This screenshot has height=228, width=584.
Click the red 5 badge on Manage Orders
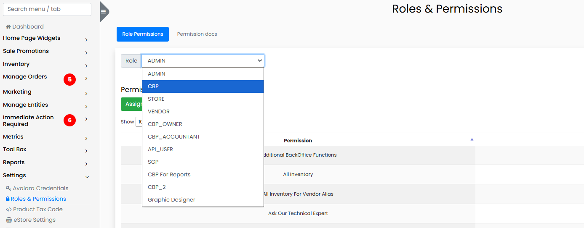click(x=69, y=79)
